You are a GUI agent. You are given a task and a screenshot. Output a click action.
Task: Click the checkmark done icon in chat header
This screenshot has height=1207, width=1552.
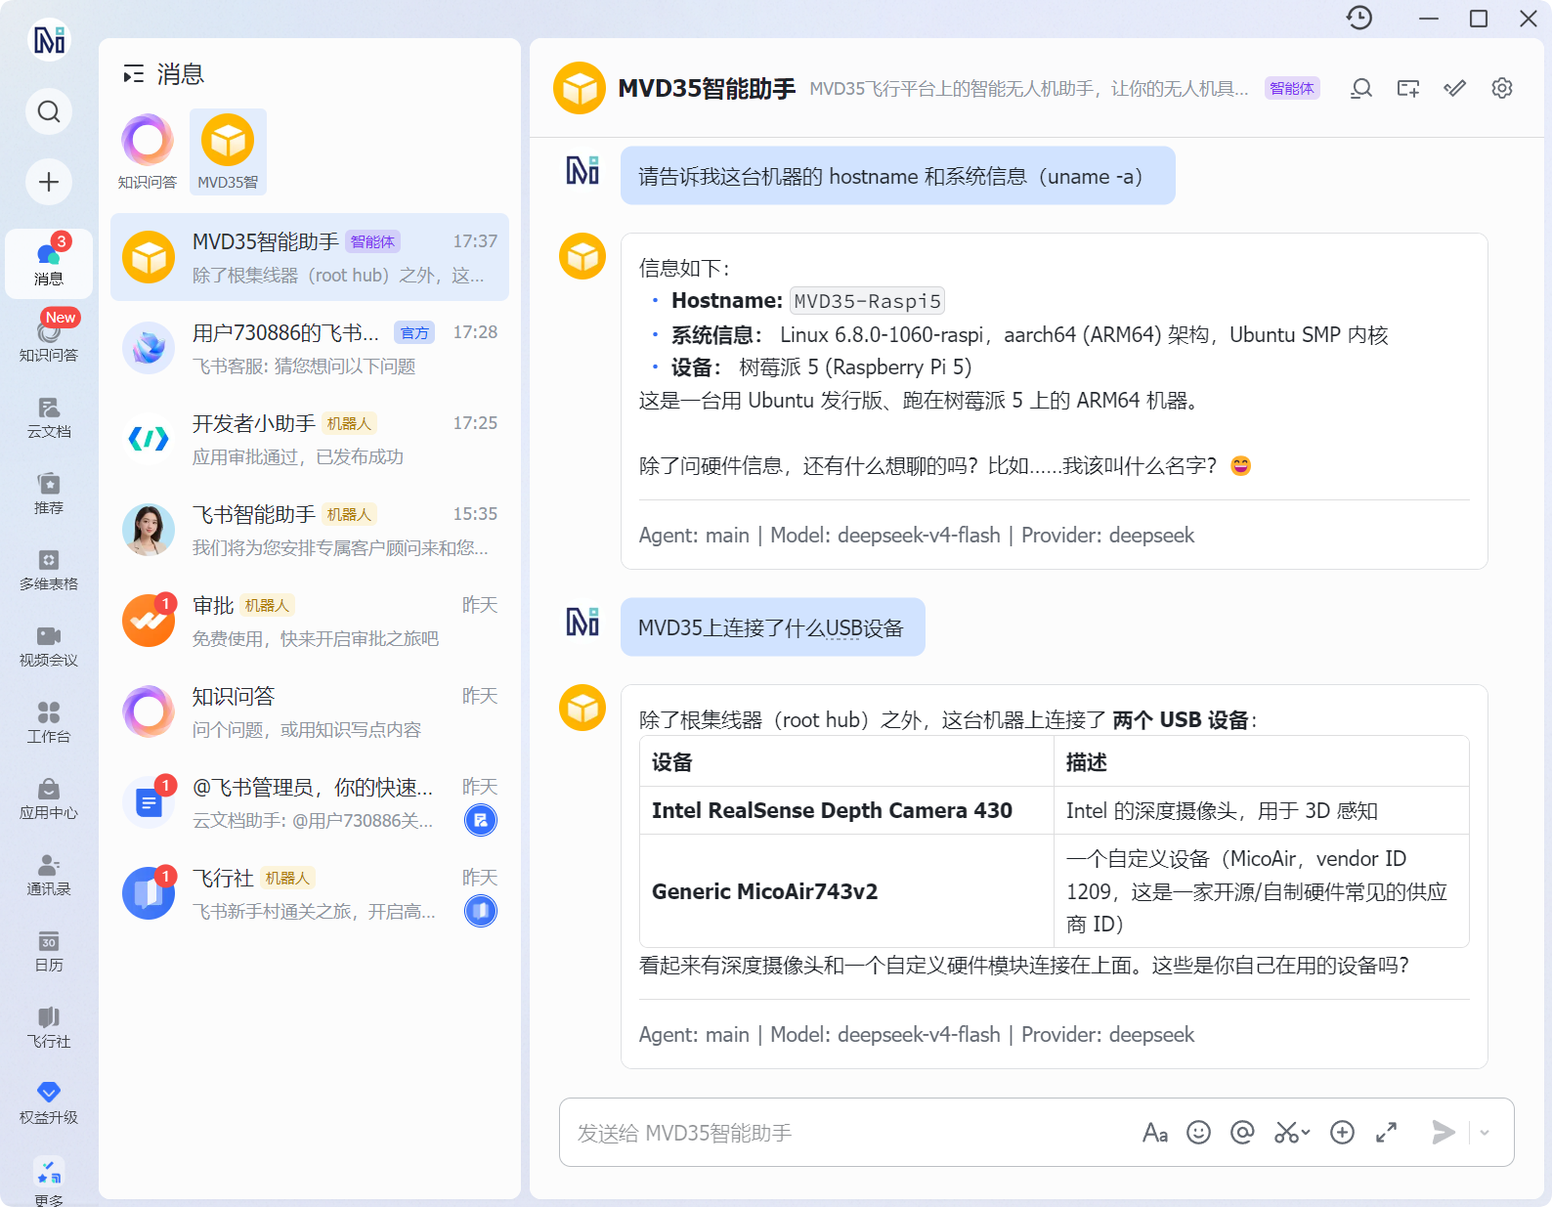point(1455,89)
